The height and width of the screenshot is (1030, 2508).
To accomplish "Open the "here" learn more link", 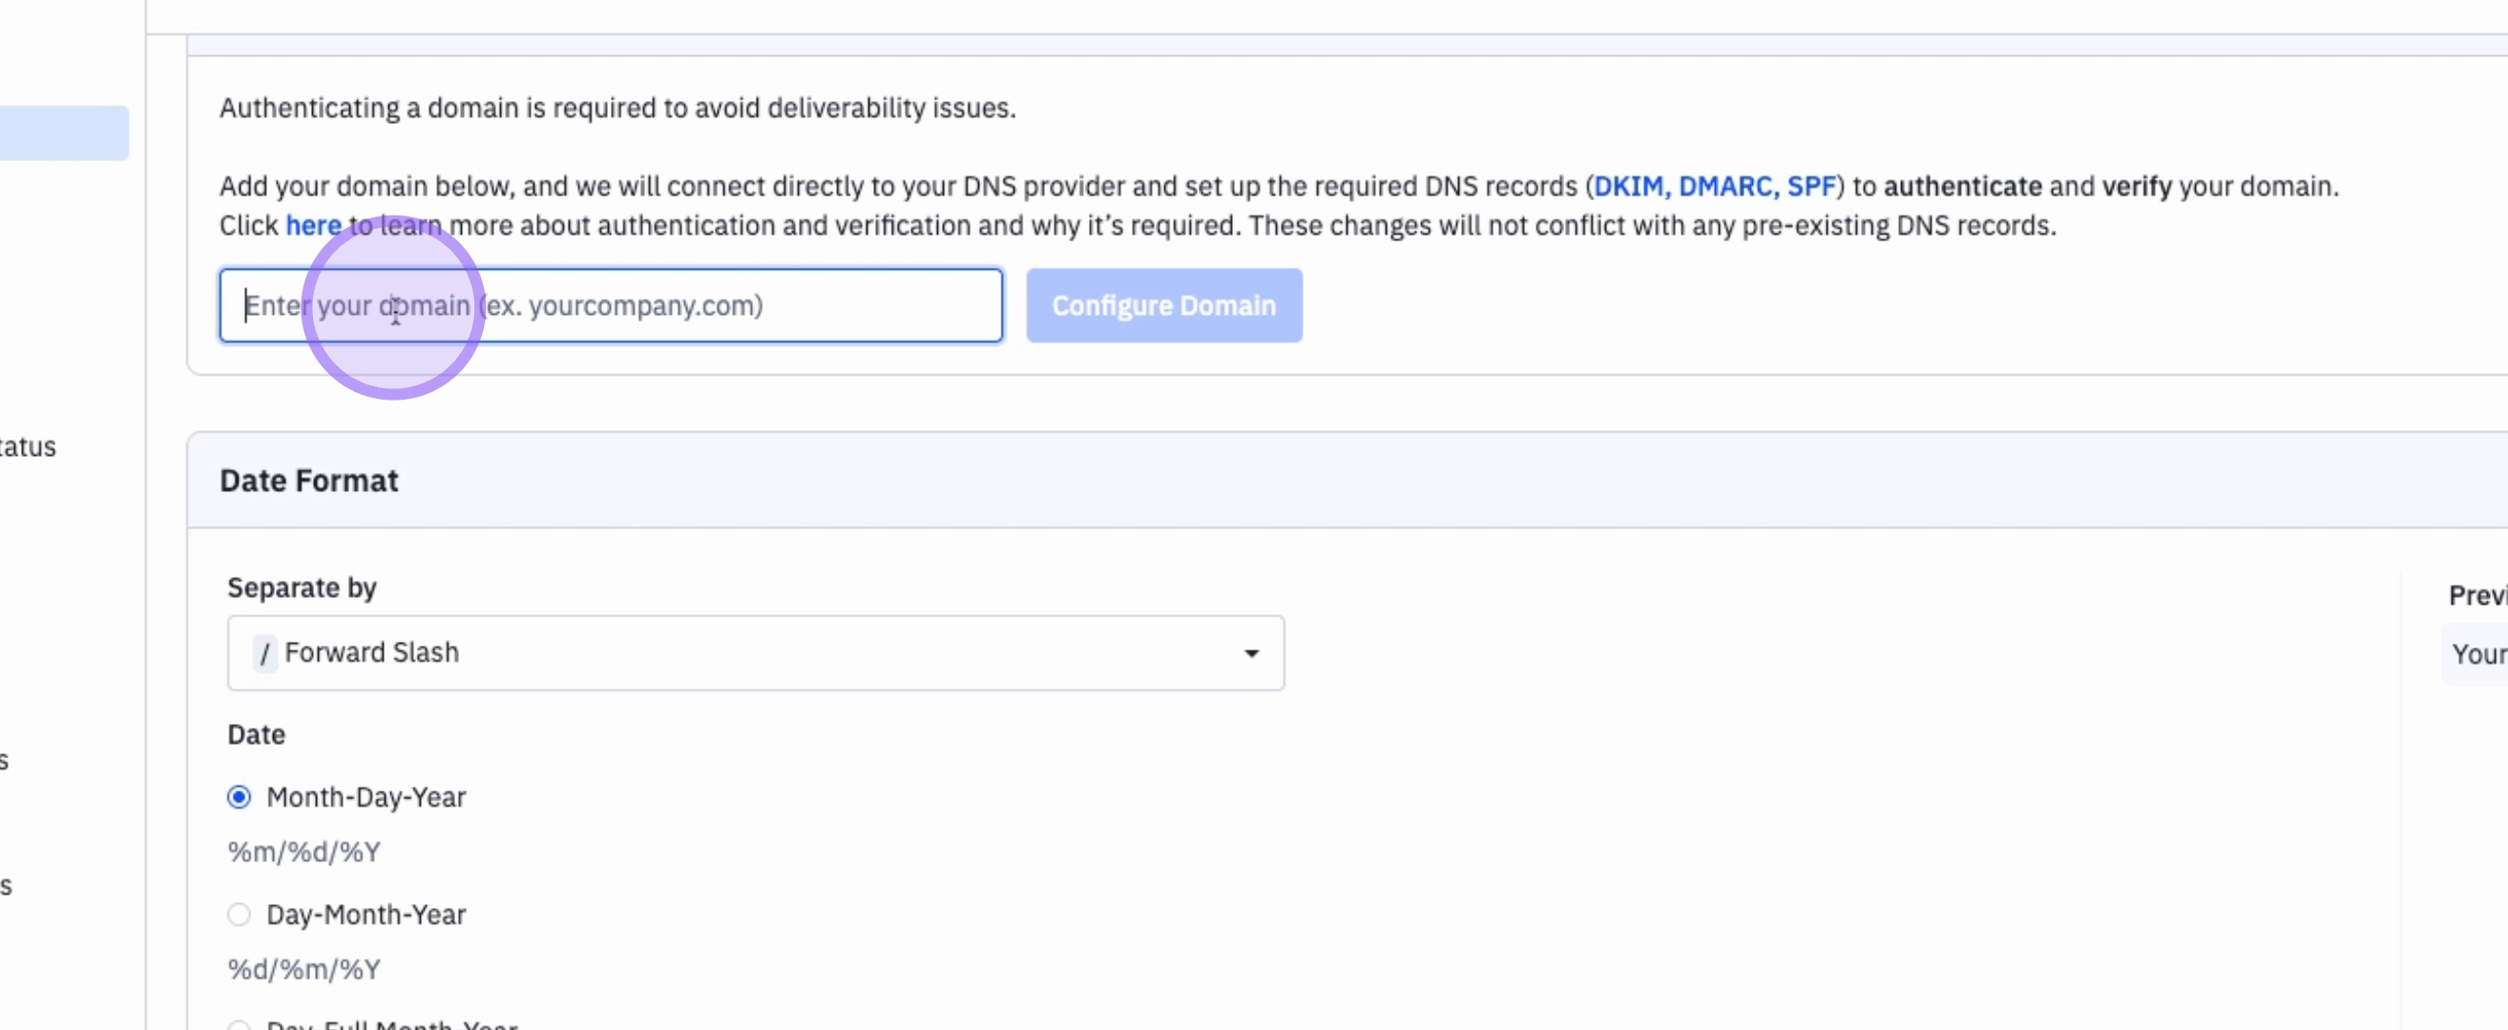I will 312,226.
